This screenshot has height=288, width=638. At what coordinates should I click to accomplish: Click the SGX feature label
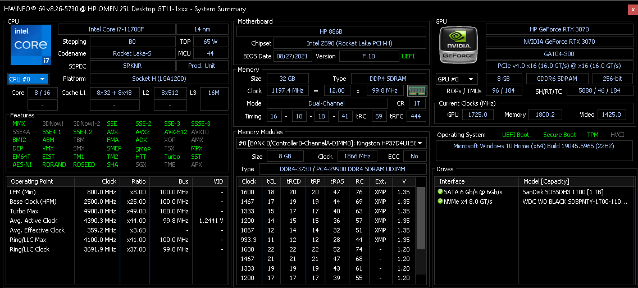[142, 164]
